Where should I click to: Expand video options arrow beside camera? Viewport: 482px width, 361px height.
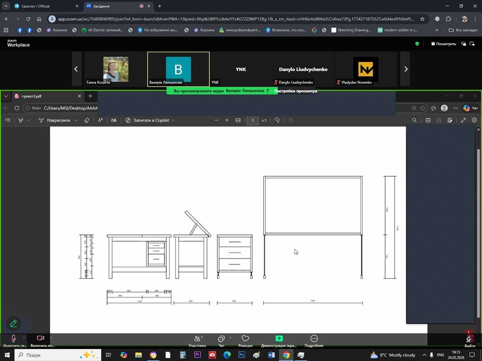(x=51, y=337)
